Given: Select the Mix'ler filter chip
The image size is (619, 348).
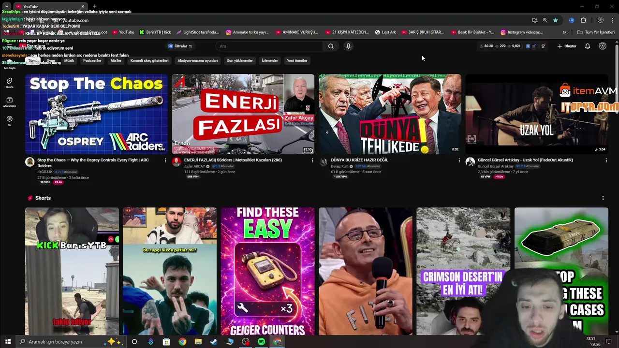Looking at the screenshot, I should click(x=116, y=61).
